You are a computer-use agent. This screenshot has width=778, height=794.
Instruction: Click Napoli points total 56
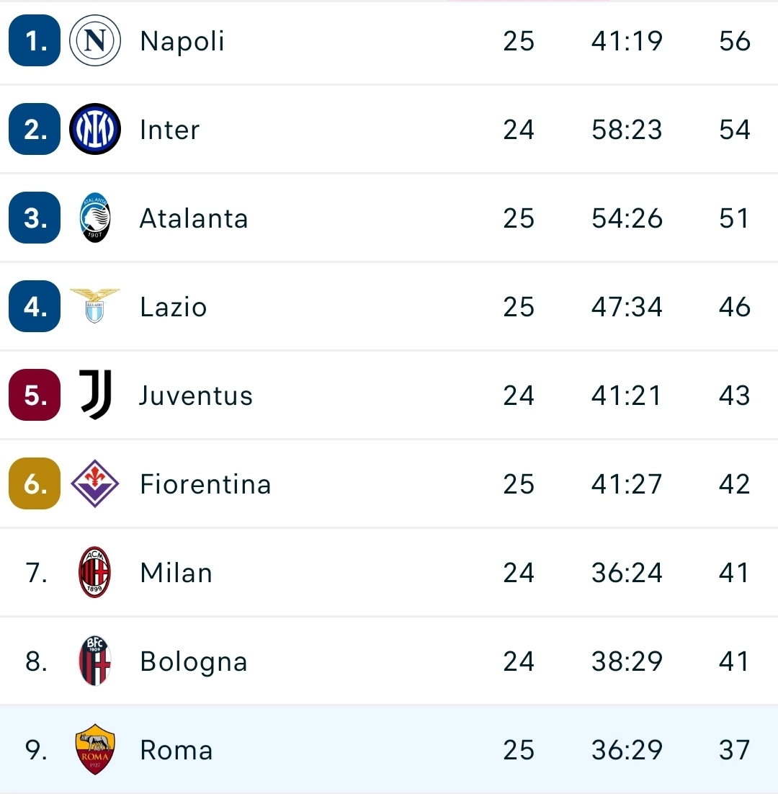(733, 41)
